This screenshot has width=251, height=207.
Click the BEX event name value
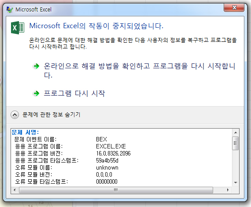101,139
